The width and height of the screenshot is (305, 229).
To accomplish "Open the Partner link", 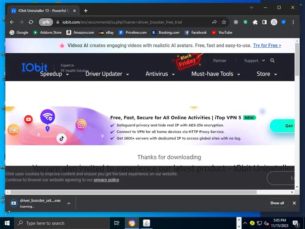I will pyautogui.click(x=220, y=61).
